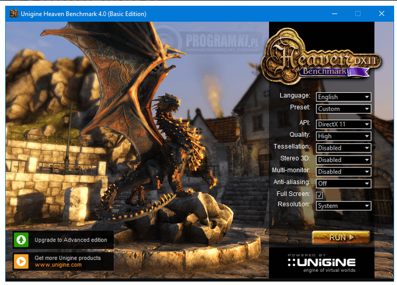Minimize the Heaven Benchmark window
The image size is (397, 285).
tap(334, 14)
